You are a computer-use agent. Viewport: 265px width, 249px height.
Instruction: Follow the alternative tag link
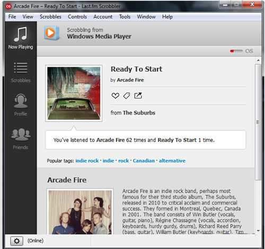pos(172,161)
